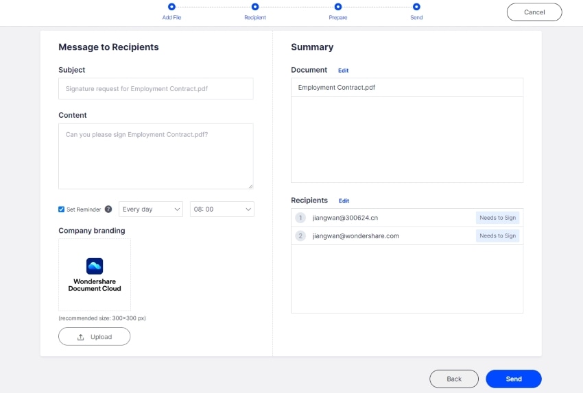Upload a company branding image
This screenshot has width=583, height=393.
pos(95,337)
